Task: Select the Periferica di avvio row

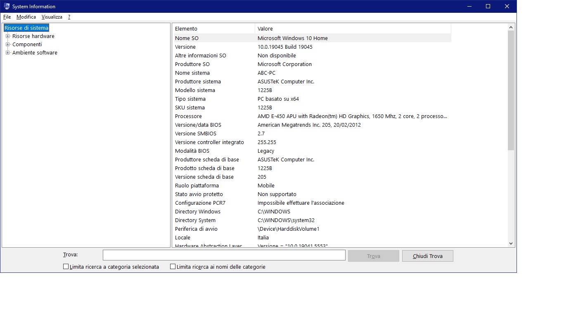Action: click(312, 229)
